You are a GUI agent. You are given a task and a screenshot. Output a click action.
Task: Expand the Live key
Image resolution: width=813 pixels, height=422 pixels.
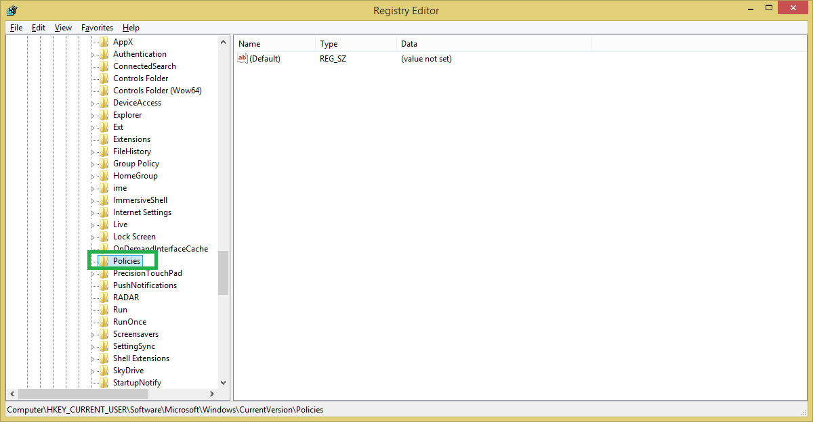[x=93, y=225]
